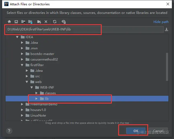Toggle Show Hidden Files and Directories icon
This screenshot has height=139, width=174.
coord(64,22)
